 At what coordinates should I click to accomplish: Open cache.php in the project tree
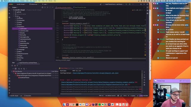[23, 29]
